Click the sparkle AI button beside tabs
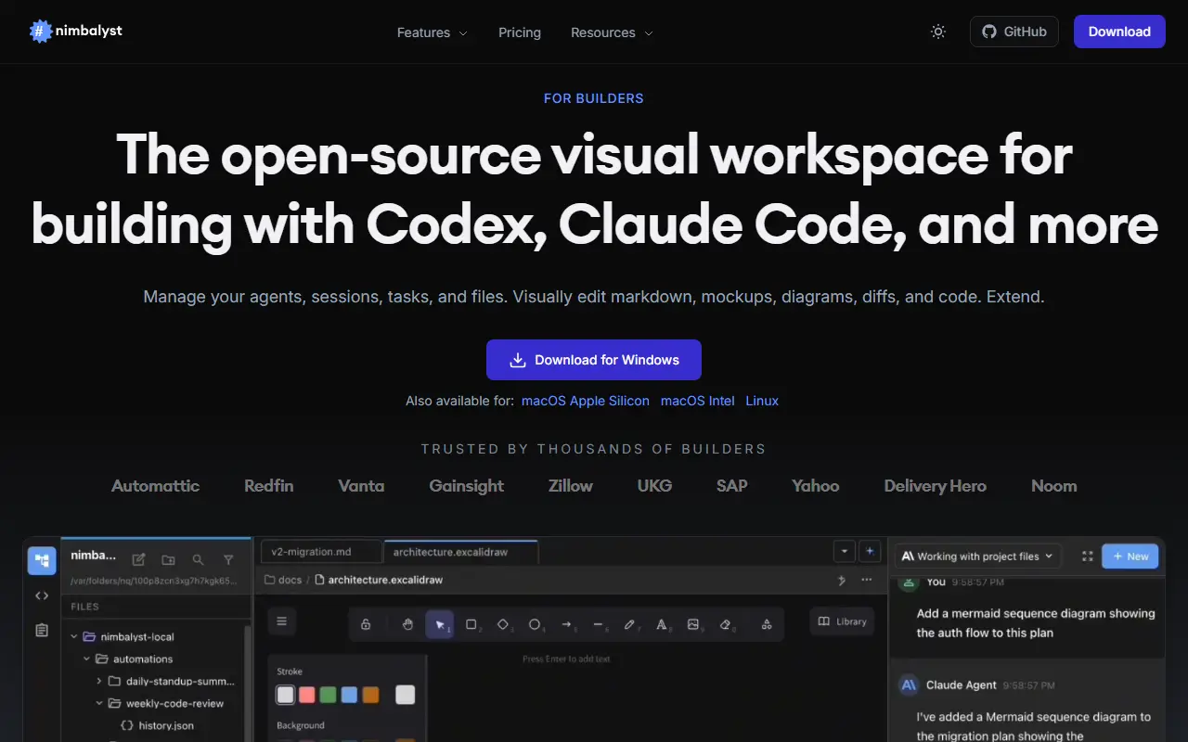The width and height of the screenshot is (1188, 742). click(870, 551)
